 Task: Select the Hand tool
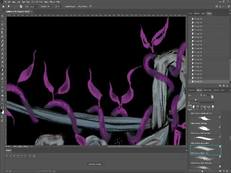click(x=3, y=95)
